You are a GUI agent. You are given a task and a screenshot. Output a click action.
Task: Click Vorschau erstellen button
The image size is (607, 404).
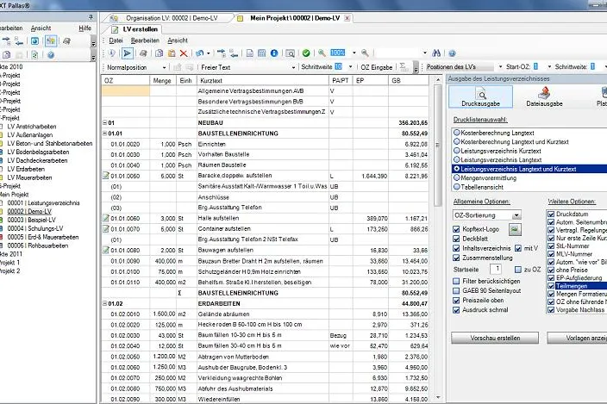click(495, 338)
